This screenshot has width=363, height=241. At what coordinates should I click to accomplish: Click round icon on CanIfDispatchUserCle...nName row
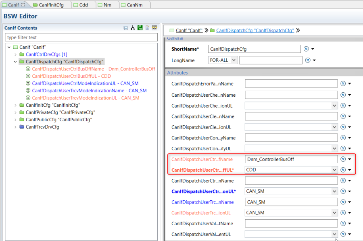tap(343, 116)
